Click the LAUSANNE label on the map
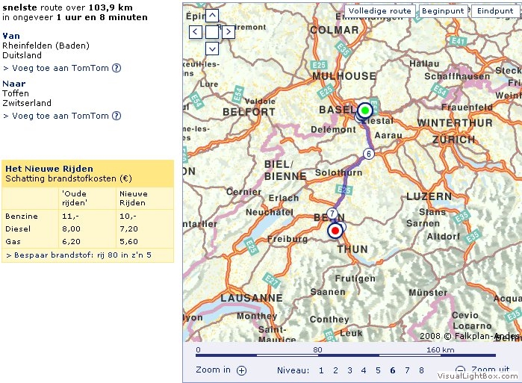 pos(252,298)
